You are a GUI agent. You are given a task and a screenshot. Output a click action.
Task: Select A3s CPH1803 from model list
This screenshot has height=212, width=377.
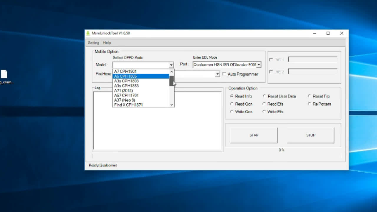coord(126,81)
